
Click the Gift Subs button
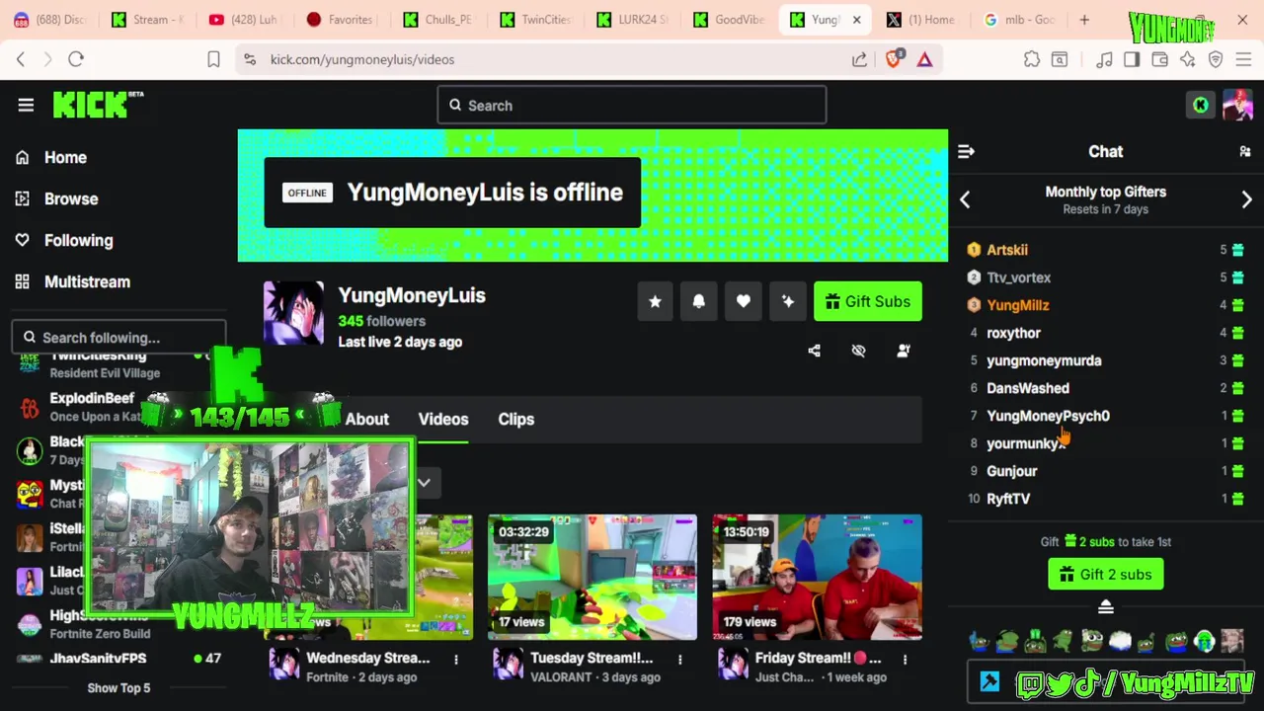868,301
